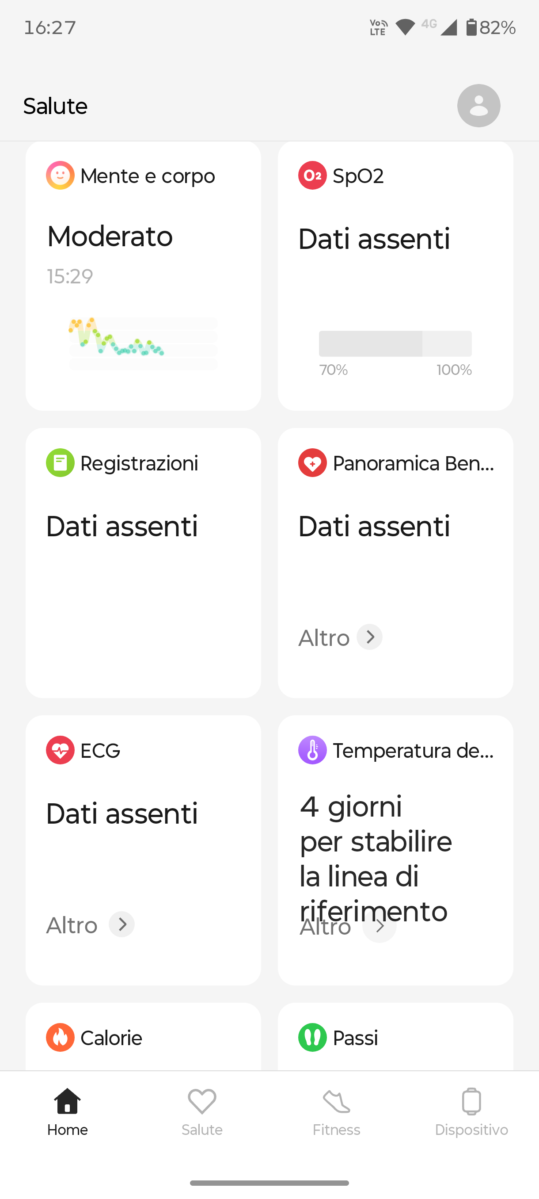Open the Moderato stress reading
Viewport: 539px width, 1199px height.
pos(110,236)
